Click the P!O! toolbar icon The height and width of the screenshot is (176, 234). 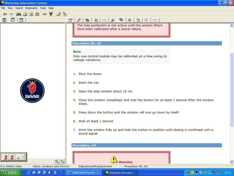click(x=44, y=14)
